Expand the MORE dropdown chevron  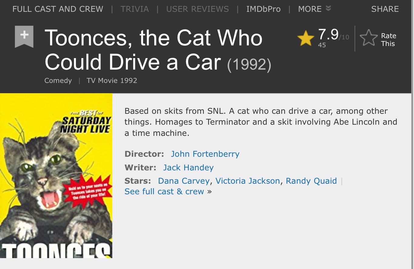click(328, 8)
